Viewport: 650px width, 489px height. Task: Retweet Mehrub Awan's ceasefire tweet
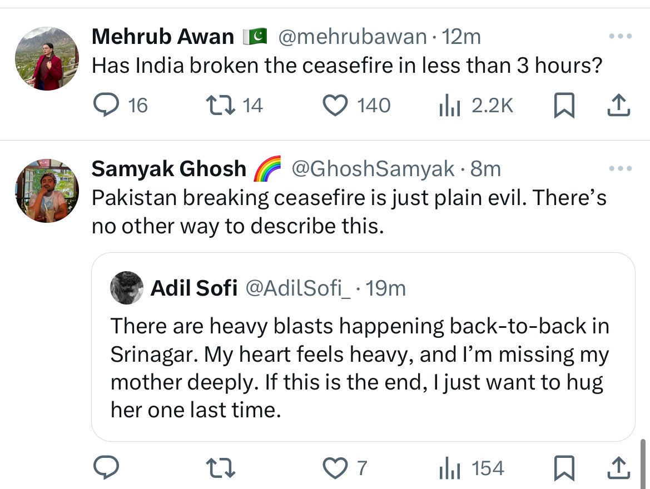click(x=221, y=105)
